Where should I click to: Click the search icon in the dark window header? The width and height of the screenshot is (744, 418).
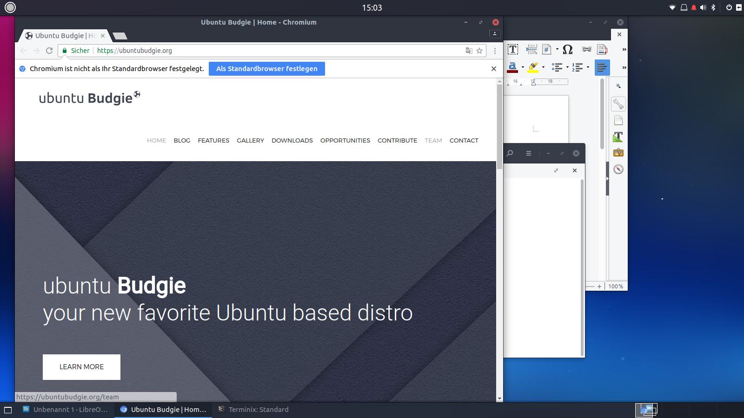click(x=510, y=153)
